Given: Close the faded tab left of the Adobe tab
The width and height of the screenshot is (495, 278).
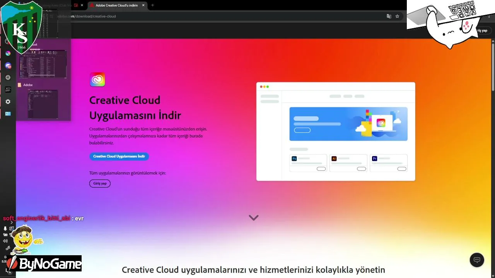Looking at the screenshot, I should click(x=82, y=5).
